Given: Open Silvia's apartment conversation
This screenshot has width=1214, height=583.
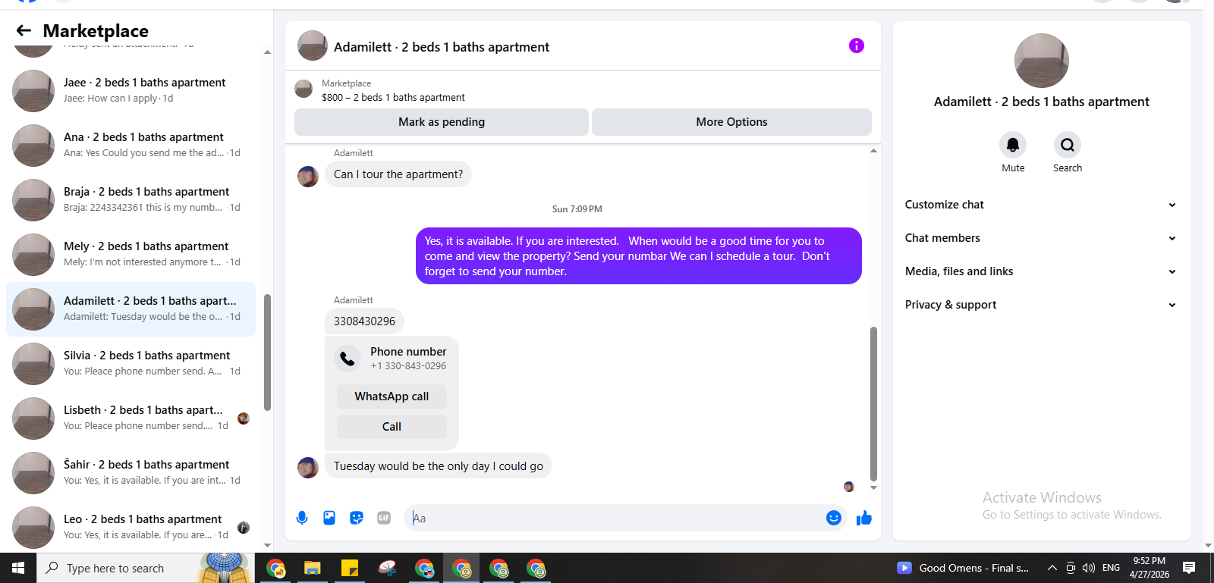Looking at the screenshot, I should tap(131, 364).
